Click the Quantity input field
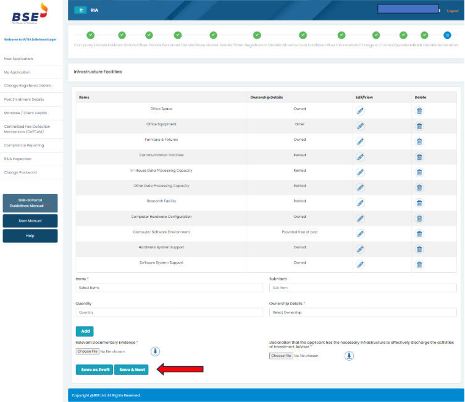The image size is (465, 402). tap(169, 312)
